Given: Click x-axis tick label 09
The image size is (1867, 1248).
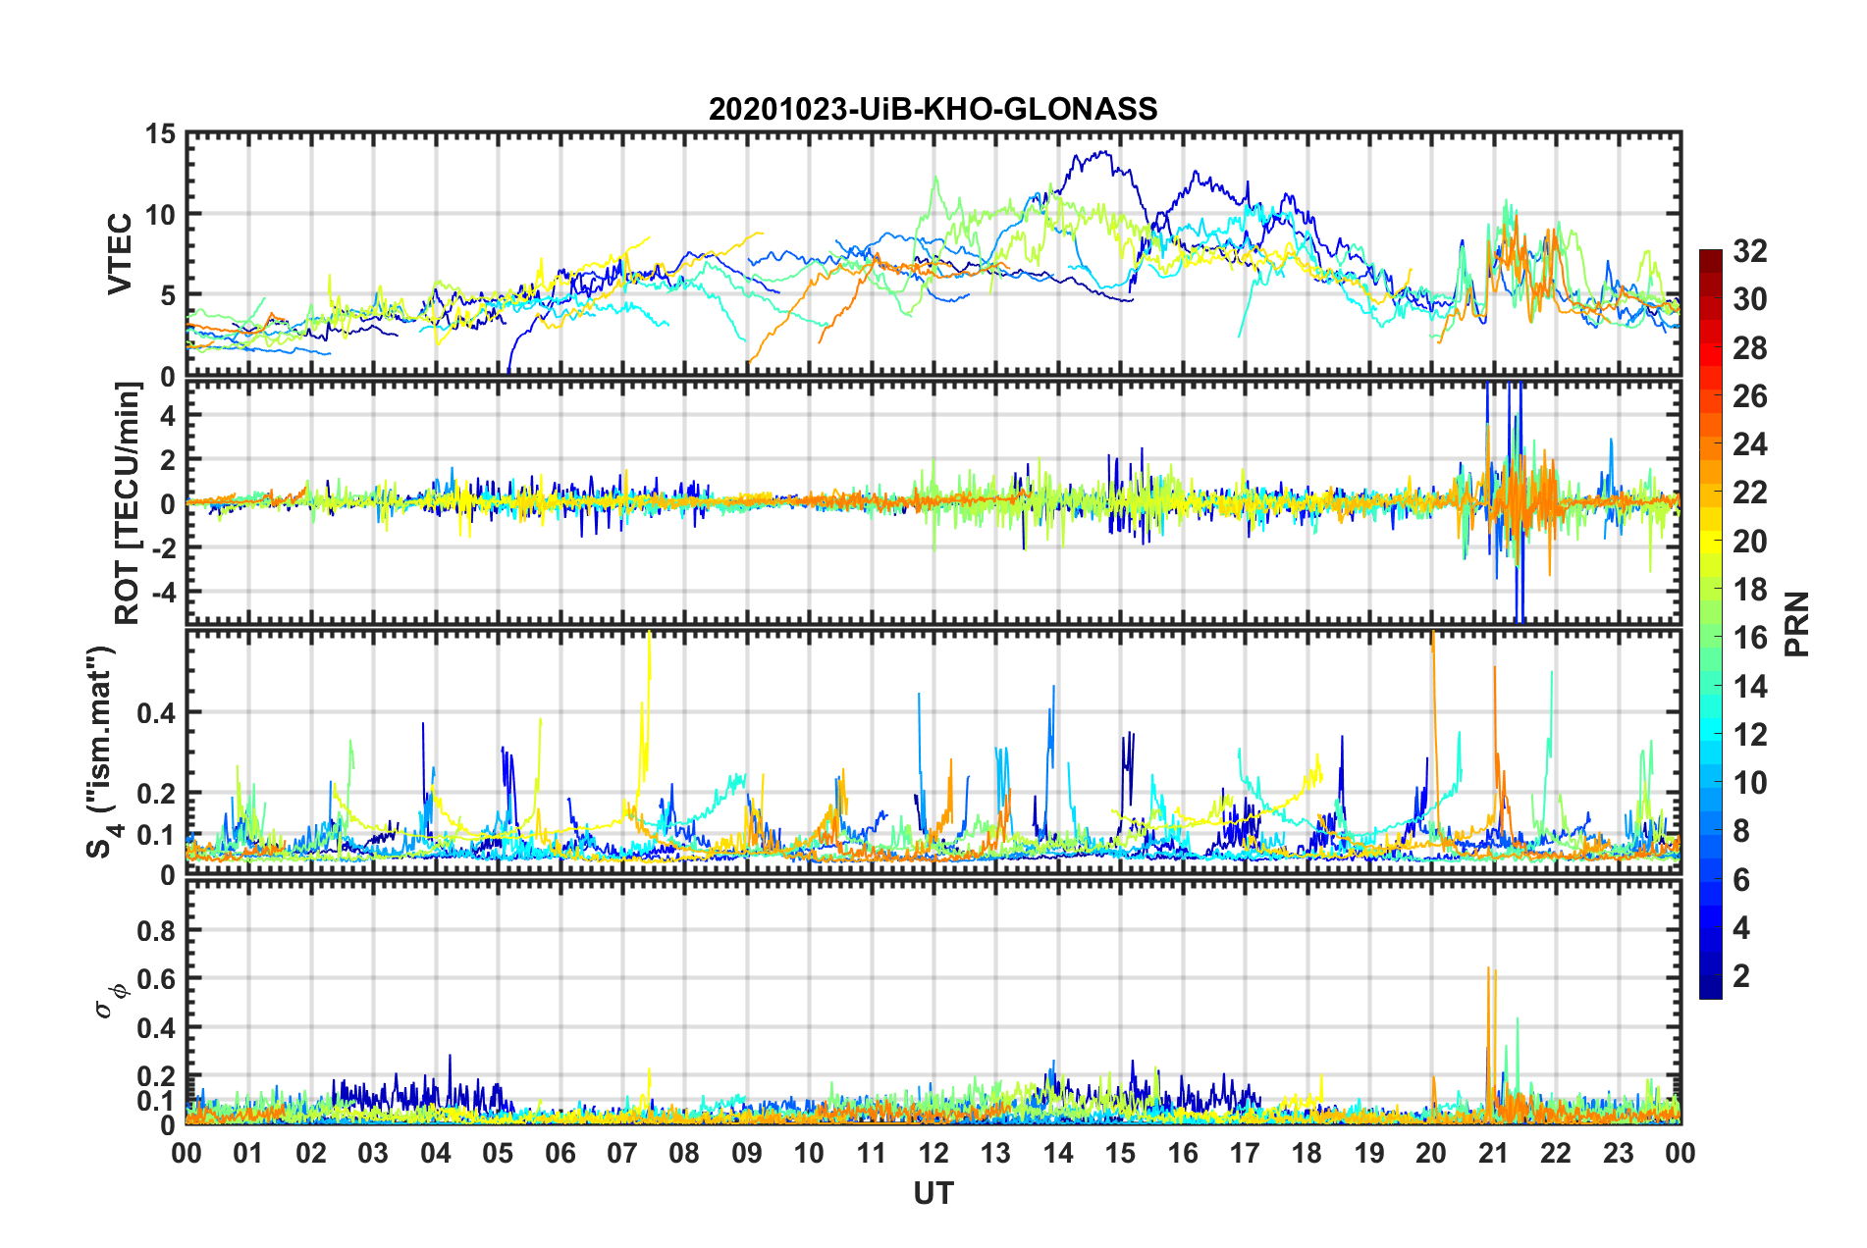Looking at the screenshot, I should [x=747, y=1153].
